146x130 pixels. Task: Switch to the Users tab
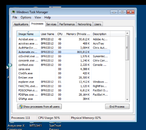click(98, 24)
